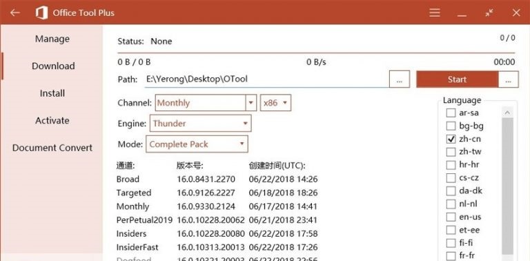Viewport: 530px width, 261px height.
Task: Click version 16.0.10313.20013
Action: (210, 247)
